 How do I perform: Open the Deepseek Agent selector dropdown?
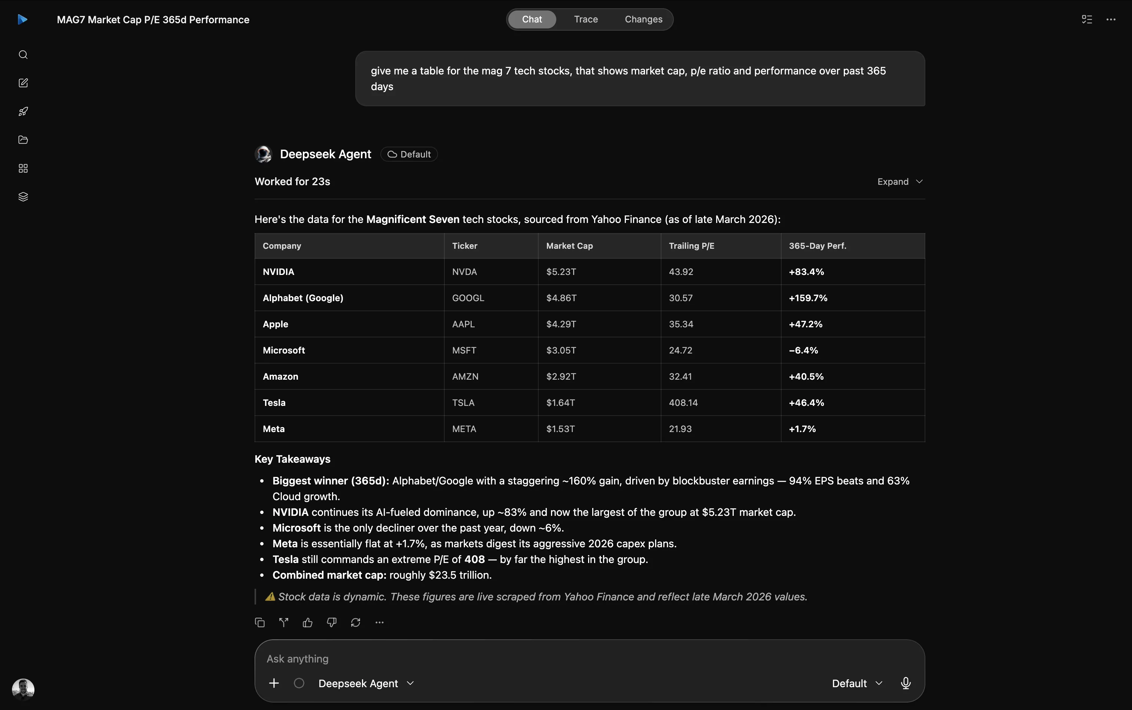[x=366, y=683]
